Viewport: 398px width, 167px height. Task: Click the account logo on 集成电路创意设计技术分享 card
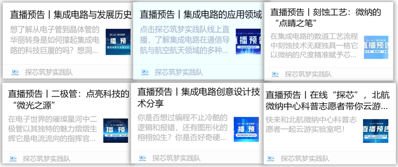(143, 158)
